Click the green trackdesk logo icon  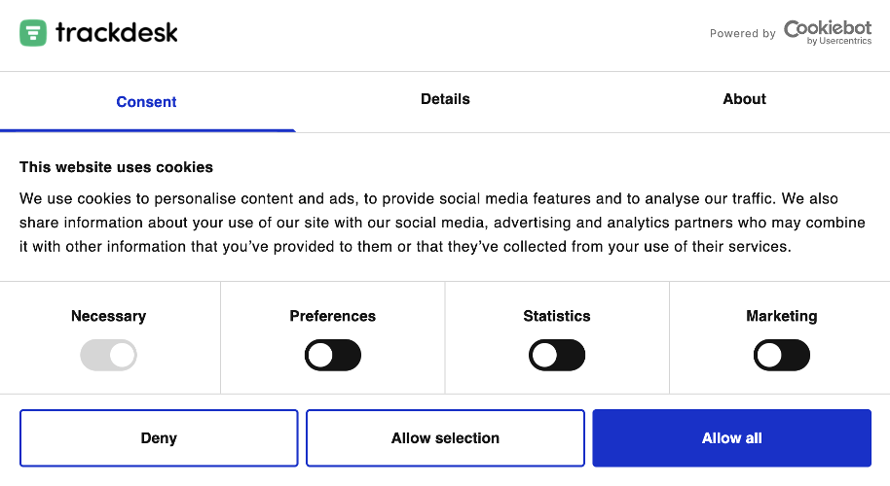tap(33, 33)
